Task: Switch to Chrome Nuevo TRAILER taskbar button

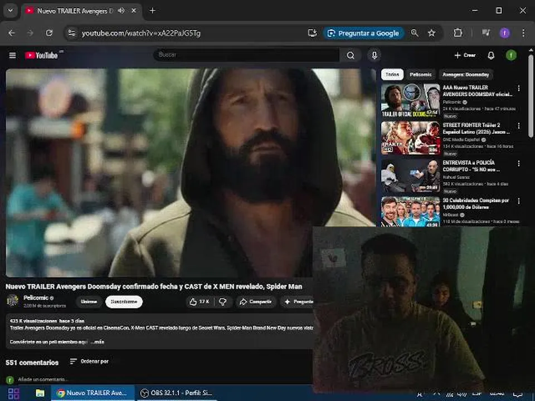Action: (x=92, y=393)
